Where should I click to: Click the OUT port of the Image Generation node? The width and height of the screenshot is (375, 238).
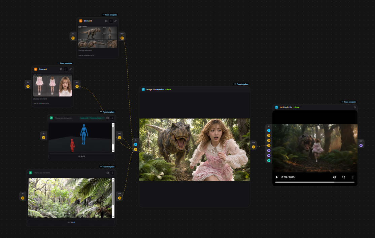point(253,147)
